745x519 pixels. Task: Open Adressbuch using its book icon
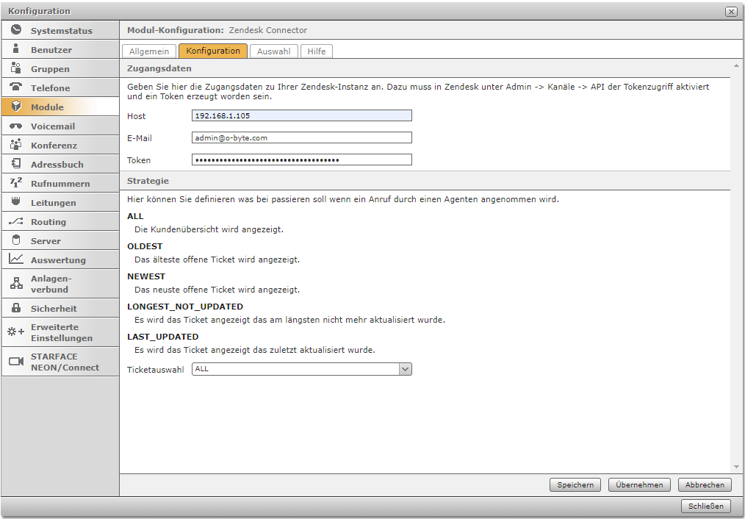tap(16, 164)
